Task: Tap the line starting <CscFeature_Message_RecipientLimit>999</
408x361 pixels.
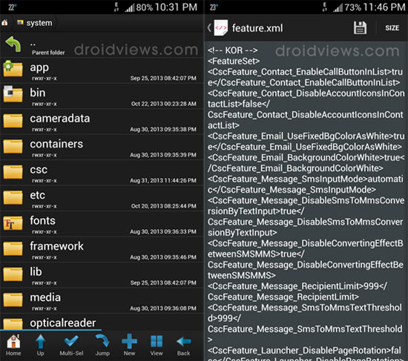Action: pyautogui.click(x=297, y=286)
